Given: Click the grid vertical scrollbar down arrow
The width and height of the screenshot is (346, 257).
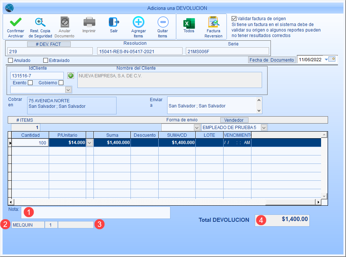Looking at the screenshot, I should (324, 196).
